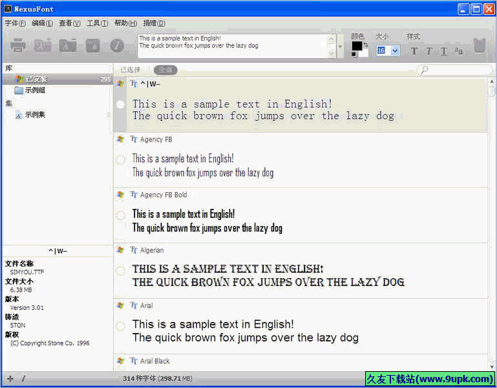This screenshot has height=388, width=497.
Task: Select the 示例集 item under 集
Action: coord(35,114)
